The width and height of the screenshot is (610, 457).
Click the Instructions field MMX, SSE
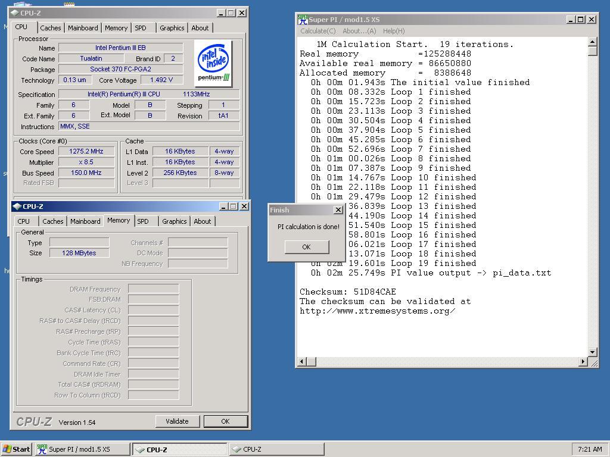pos(149,126)
